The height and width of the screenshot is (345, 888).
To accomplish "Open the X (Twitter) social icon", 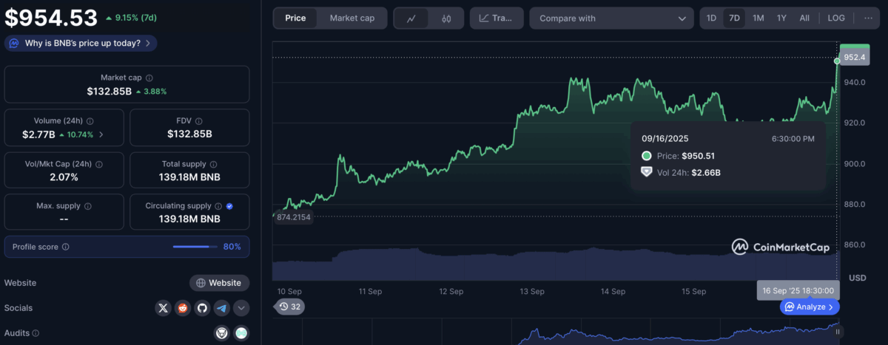I will pyautogui.click(x=164, y=308).
